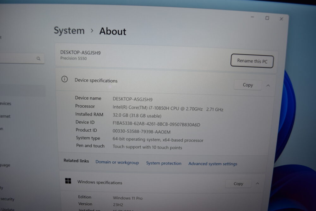Open the System protection link

point(164,163)
